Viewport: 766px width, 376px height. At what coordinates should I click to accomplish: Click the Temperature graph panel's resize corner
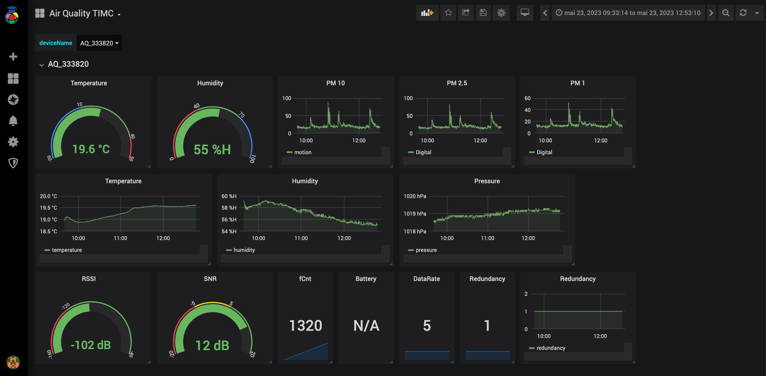(x=209, y=264)
